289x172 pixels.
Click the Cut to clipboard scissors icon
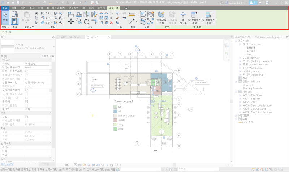click(36, 13)
